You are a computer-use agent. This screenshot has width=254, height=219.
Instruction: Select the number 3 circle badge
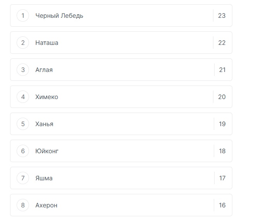point(23,70)
